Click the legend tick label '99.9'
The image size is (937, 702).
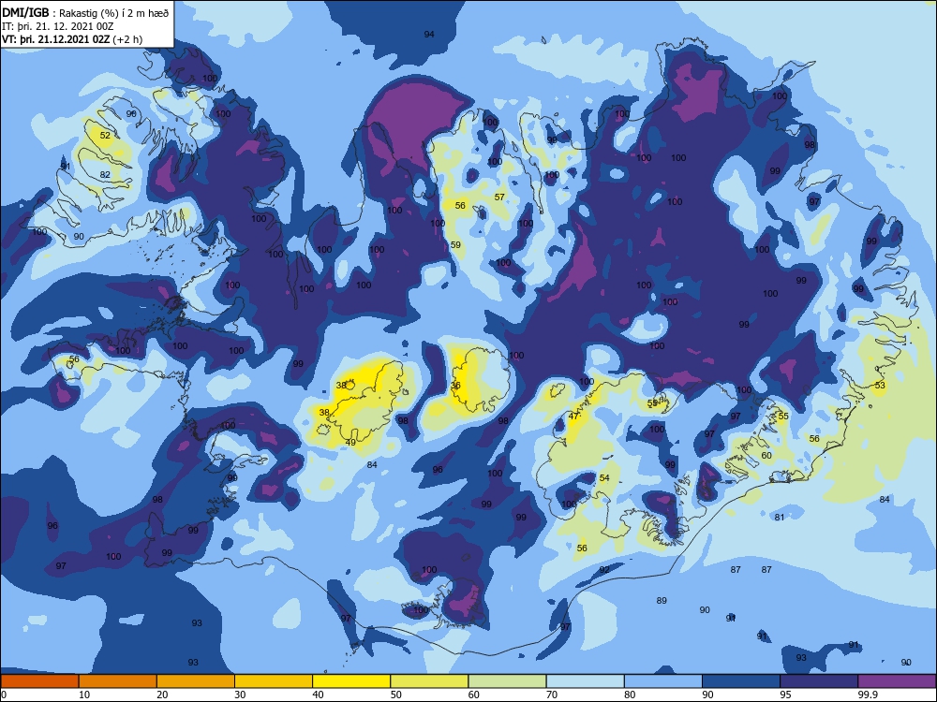tap(868, 695)
